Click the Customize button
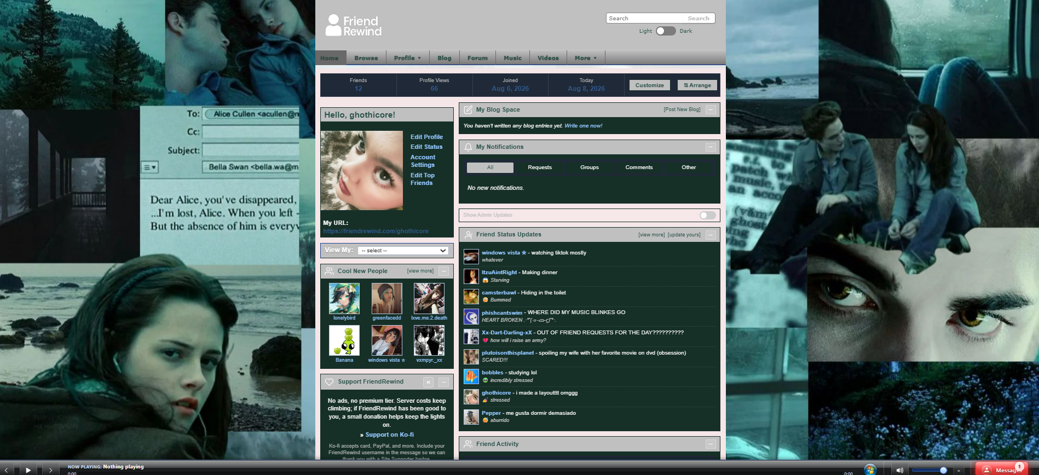This screenshot has width=1039, height=475. pyautogui.click(x=650, y=85)
